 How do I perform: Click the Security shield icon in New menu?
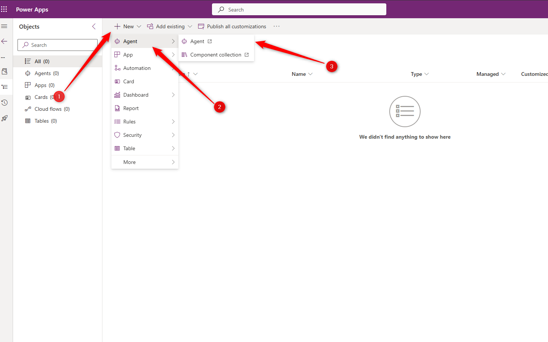pyautogui.click(x=117, y=135)
